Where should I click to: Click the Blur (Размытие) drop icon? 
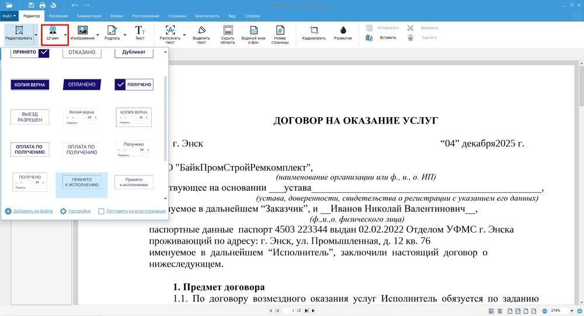pyautogui.click(x=343, y=30)
